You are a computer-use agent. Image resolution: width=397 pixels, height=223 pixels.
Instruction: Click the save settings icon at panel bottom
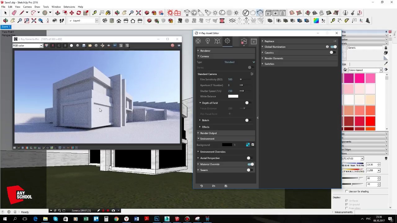coord(226,186)
